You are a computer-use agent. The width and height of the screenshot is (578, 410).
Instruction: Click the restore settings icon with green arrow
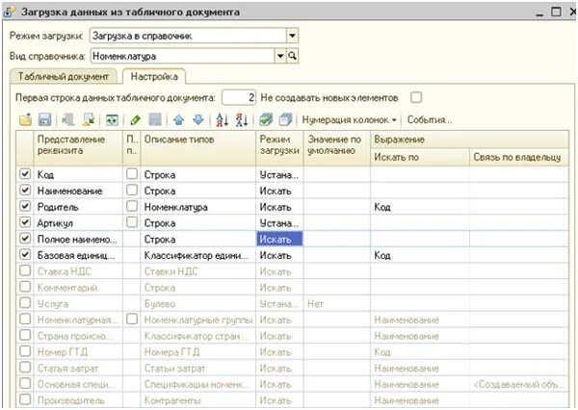pos(89,119)
